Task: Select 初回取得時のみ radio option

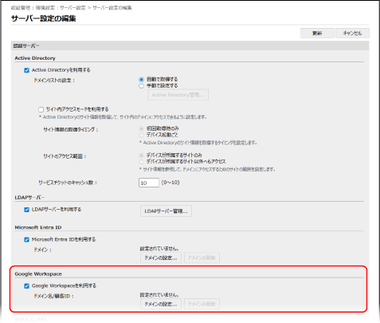Action: 141,128
